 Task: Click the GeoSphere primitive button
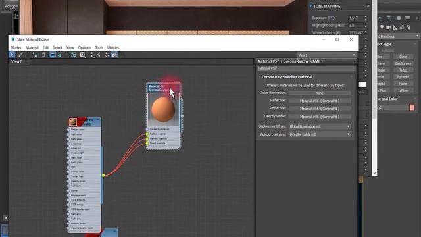tap(403, 63)
